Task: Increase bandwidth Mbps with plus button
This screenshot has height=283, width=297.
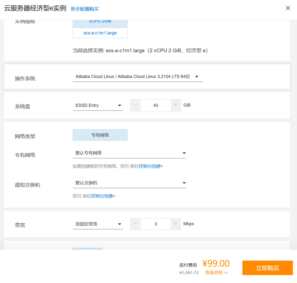Action: pyautogui.click(x=175, y=224)
